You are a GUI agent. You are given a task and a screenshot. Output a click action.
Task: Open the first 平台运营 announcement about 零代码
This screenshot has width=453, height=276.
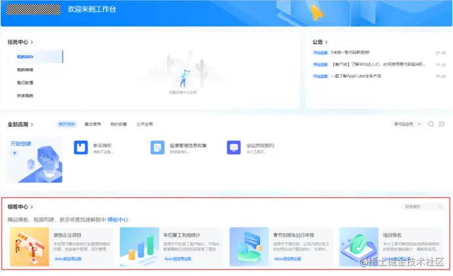[x=350, y=52]
